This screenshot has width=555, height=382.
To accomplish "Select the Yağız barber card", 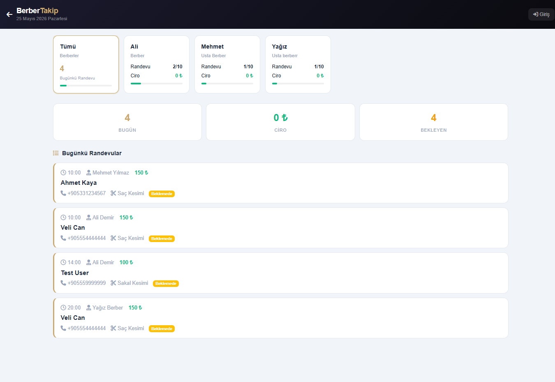I will [298, 64].
